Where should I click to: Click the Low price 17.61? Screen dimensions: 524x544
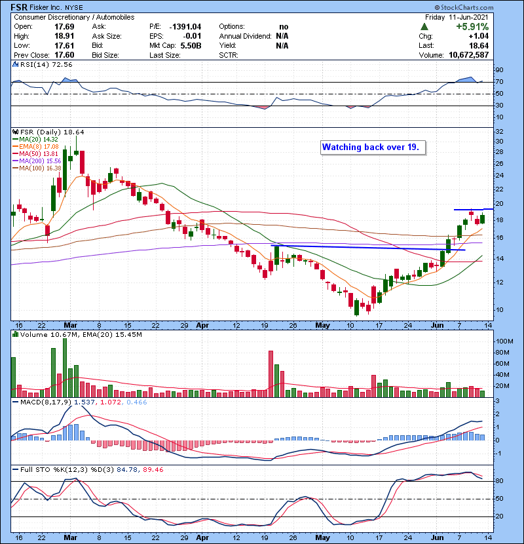coord(64,45)
